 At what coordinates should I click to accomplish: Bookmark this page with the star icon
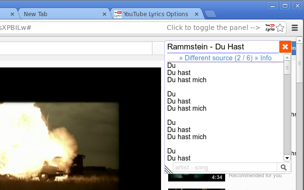click(280, 28)
